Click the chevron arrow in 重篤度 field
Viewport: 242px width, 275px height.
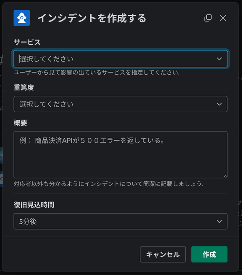click(219, 104)
